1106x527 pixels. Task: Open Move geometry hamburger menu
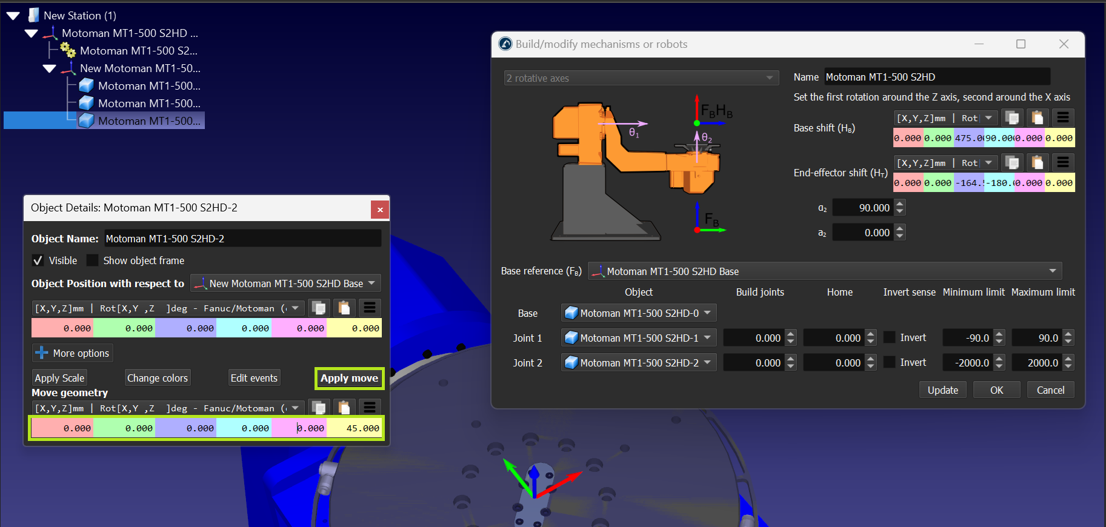click(x=370, y=408)
